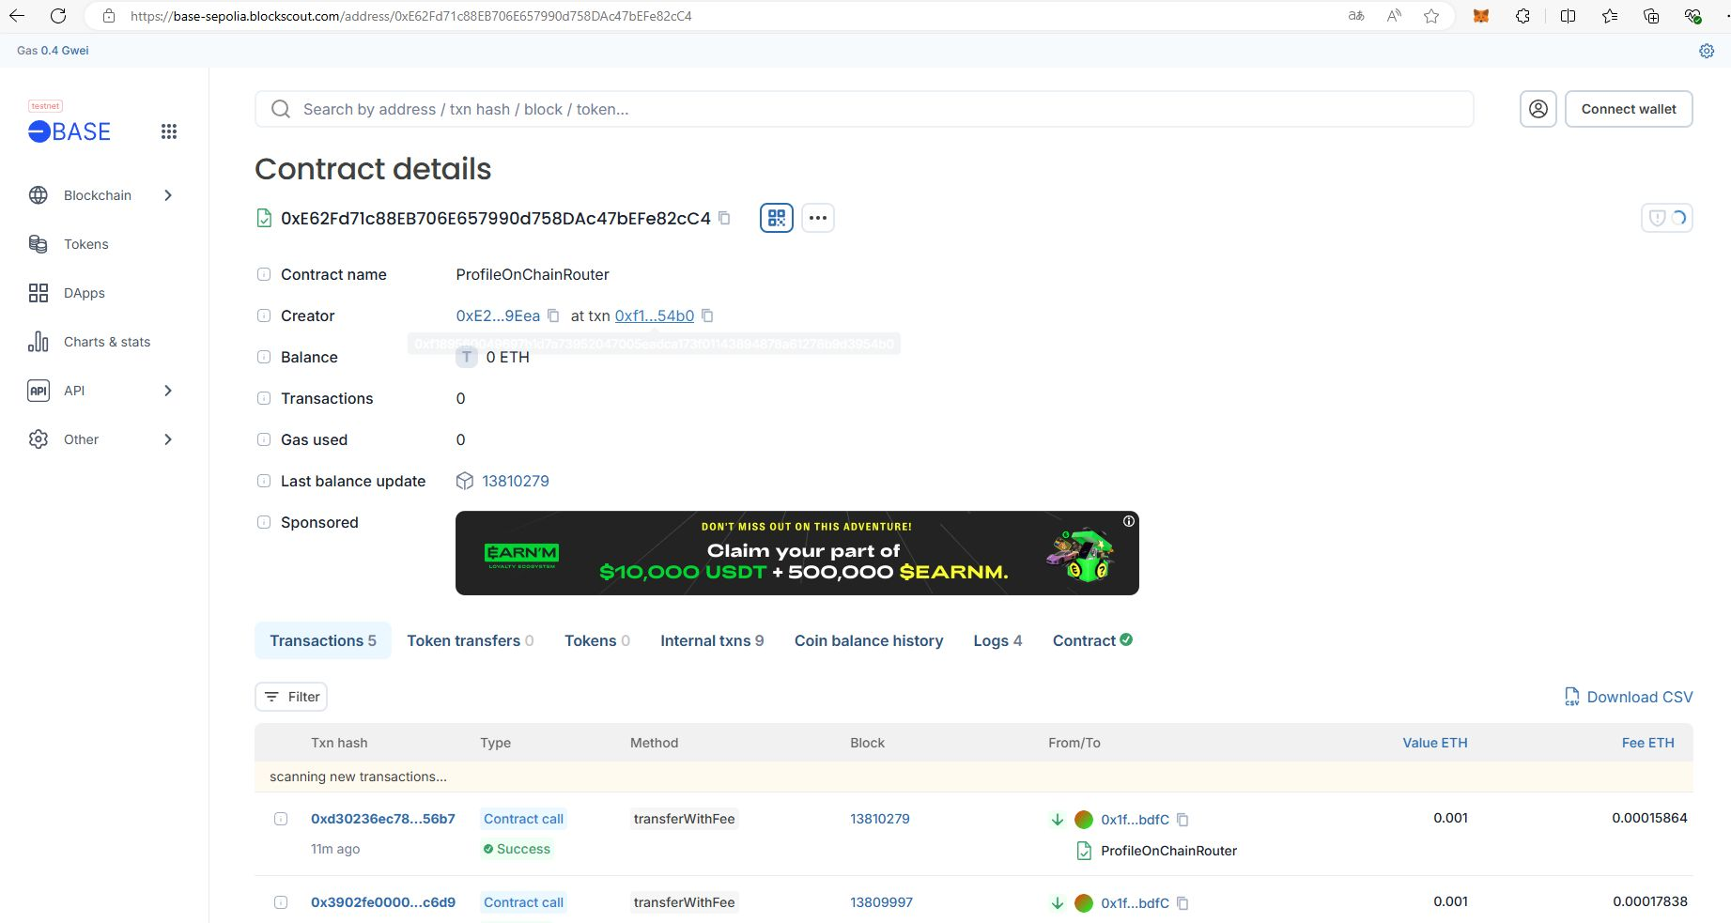Viewport: 1731px width, 923px height.
Task: Open Security score shield widget
Action: pyautogui.click(x=1667, y=218)
